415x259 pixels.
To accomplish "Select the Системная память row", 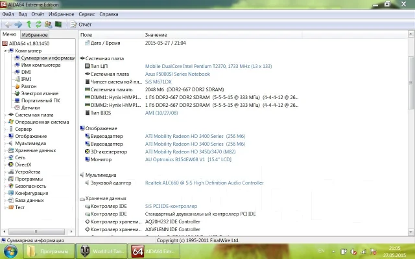I will click(154, 89).
